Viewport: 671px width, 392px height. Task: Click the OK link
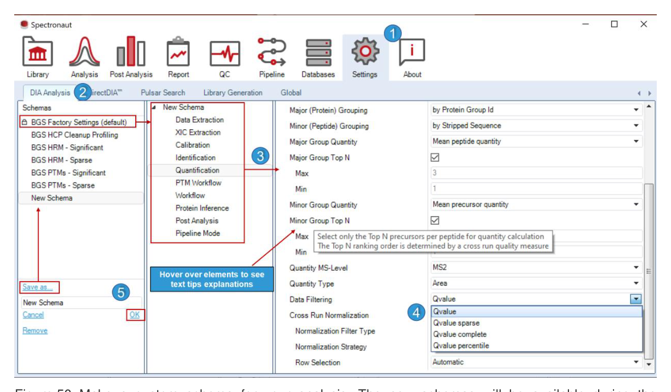click(x=135, y=315)
